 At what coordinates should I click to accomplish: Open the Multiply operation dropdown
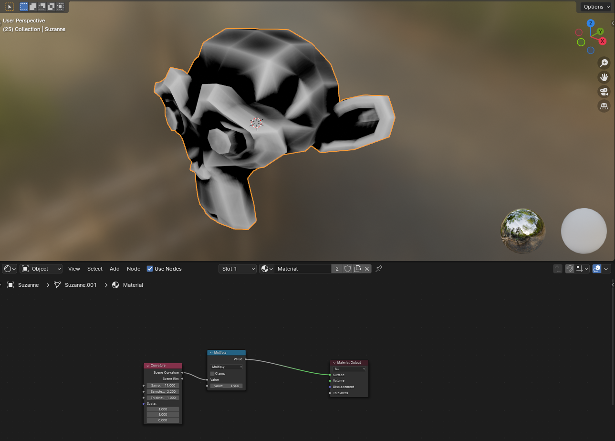click(x=227, y=367)
